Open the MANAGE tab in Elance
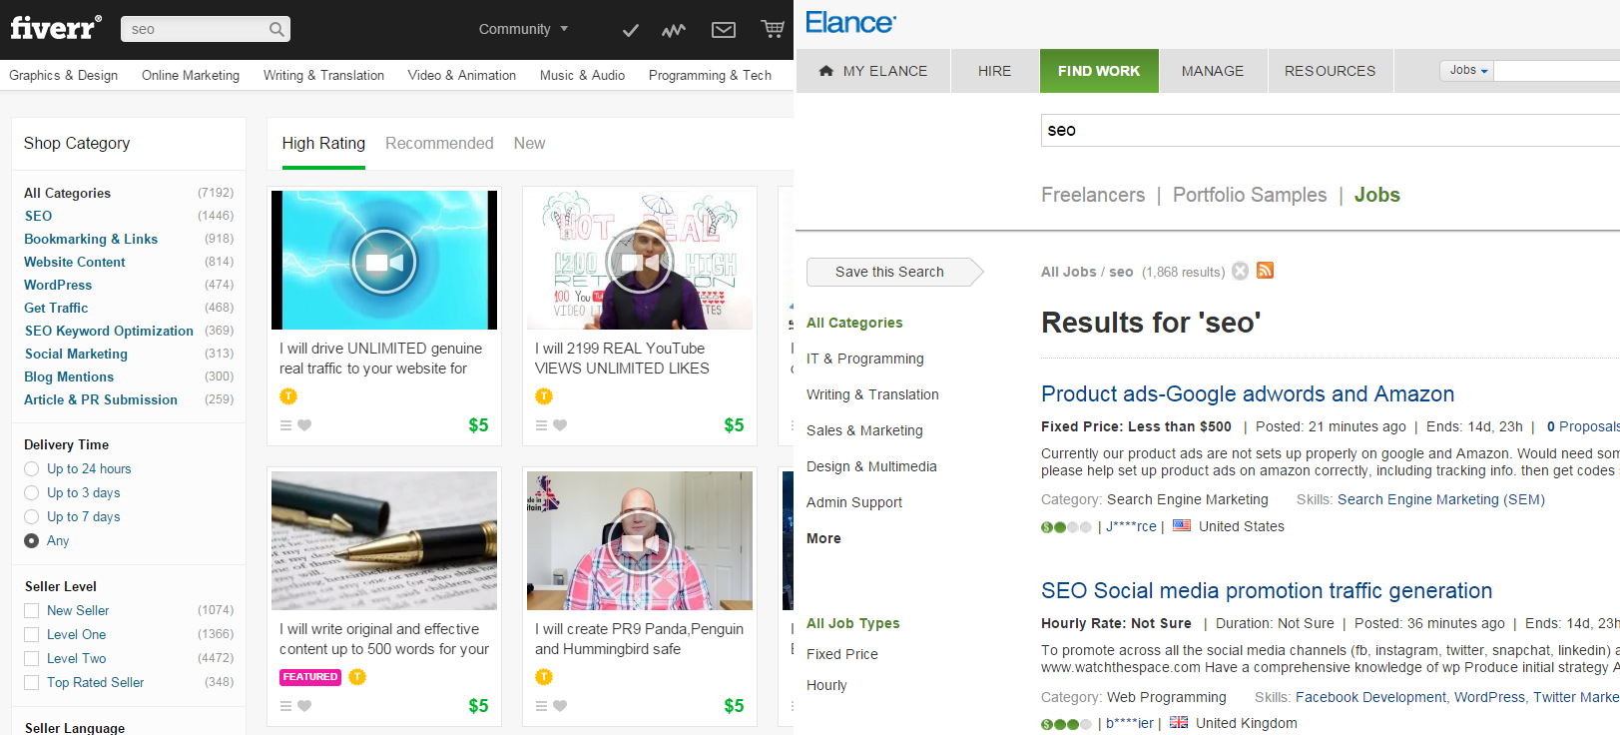The width and height of the screenshot is (1620, 735). [1213, 71]
